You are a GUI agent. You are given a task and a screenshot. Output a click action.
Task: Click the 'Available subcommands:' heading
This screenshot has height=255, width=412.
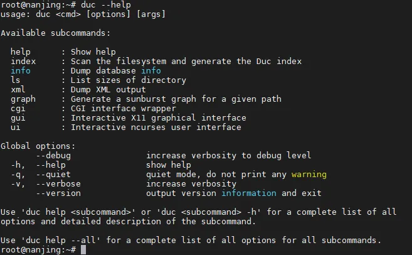point(54,33)
